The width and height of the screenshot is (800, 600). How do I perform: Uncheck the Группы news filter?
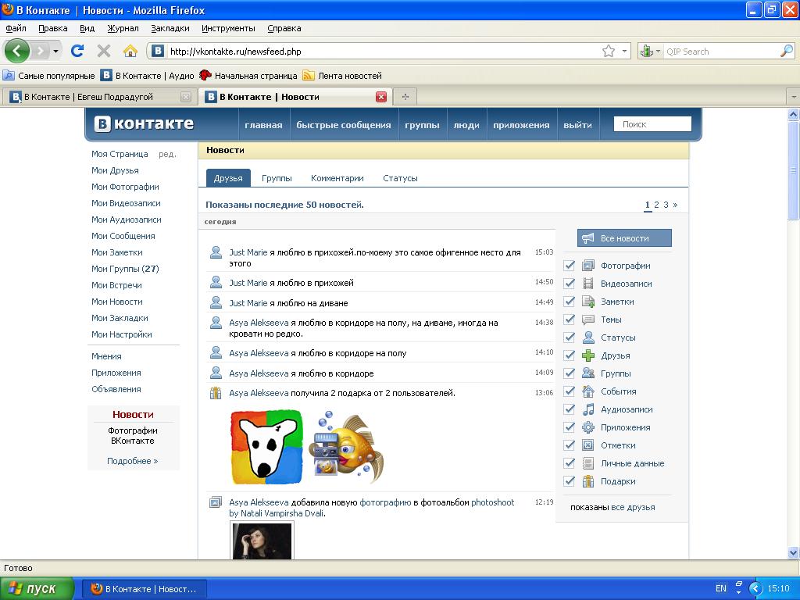570,373
